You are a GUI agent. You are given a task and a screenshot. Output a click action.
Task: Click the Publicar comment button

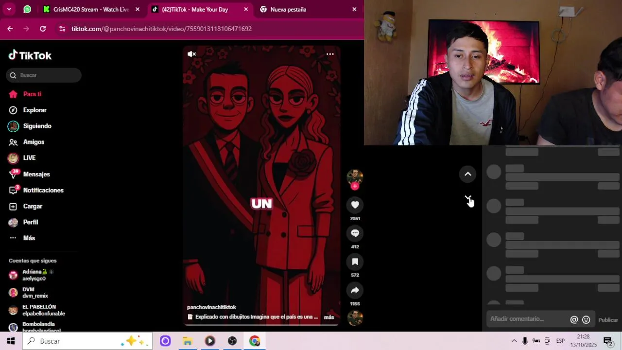(608, 320)
